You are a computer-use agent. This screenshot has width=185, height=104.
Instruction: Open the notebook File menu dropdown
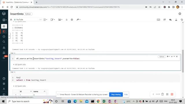[45, 20]
